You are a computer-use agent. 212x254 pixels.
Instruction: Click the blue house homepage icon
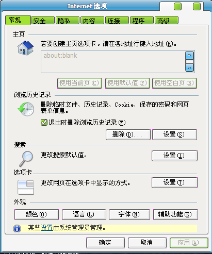(25, 48)
